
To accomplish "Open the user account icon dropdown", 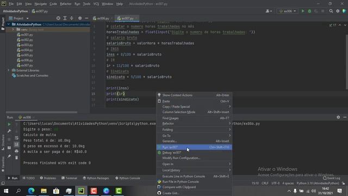I will coord(269,11).
